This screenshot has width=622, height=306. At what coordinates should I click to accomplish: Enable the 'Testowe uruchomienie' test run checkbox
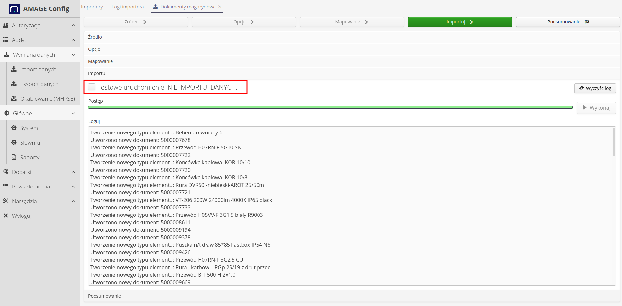click(92, 87)
